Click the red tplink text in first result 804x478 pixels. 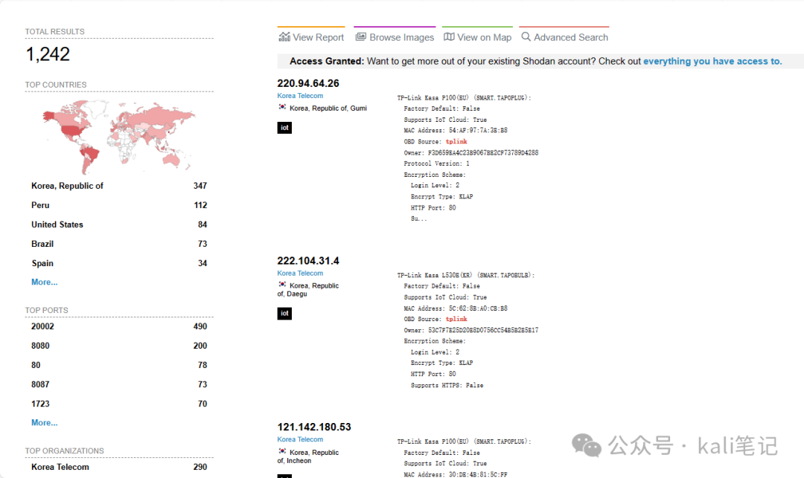coord(456,141)
